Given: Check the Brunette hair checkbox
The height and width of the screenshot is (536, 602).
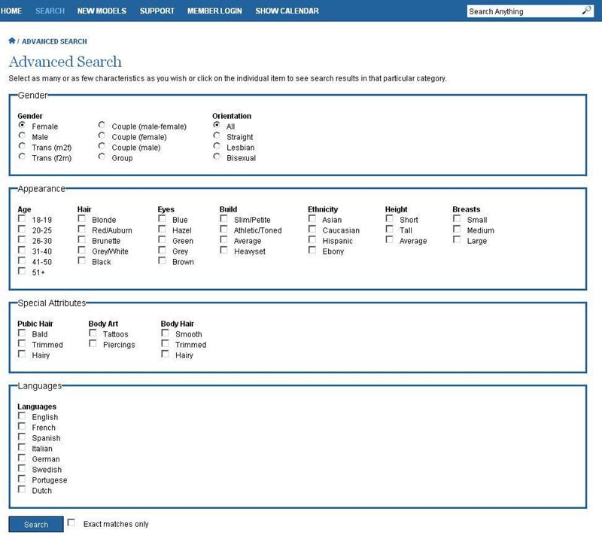Looking at the screenshot, I should [81, 239].
